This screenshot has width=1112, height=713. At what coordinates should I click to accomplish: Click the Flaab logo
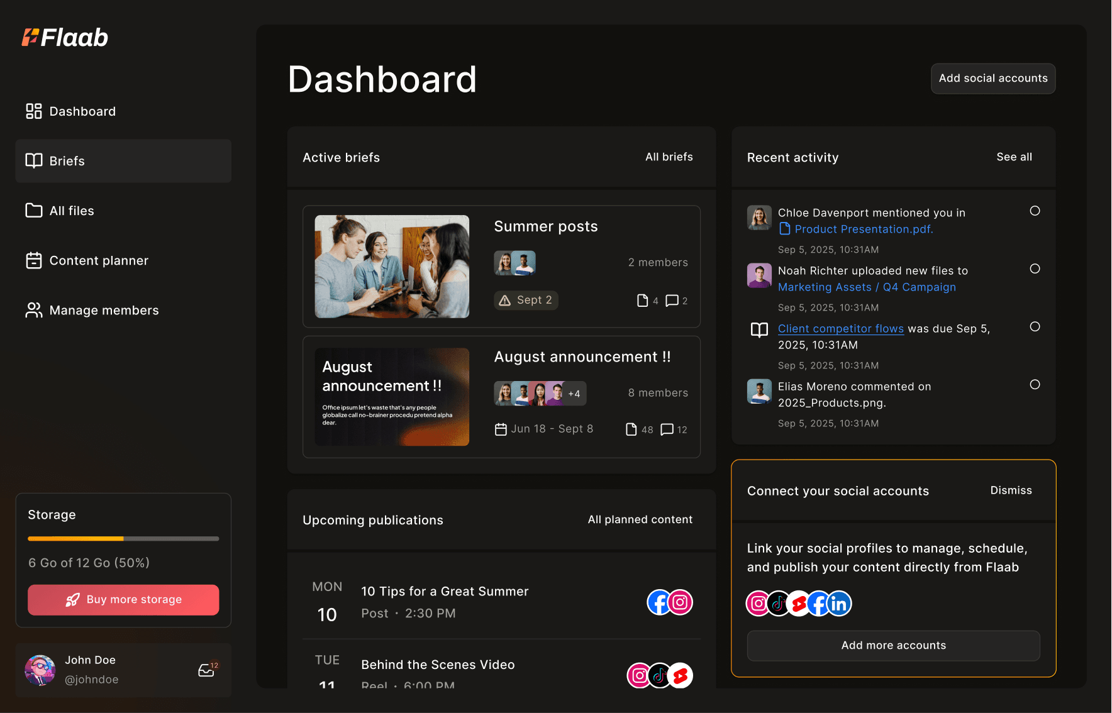65,38
